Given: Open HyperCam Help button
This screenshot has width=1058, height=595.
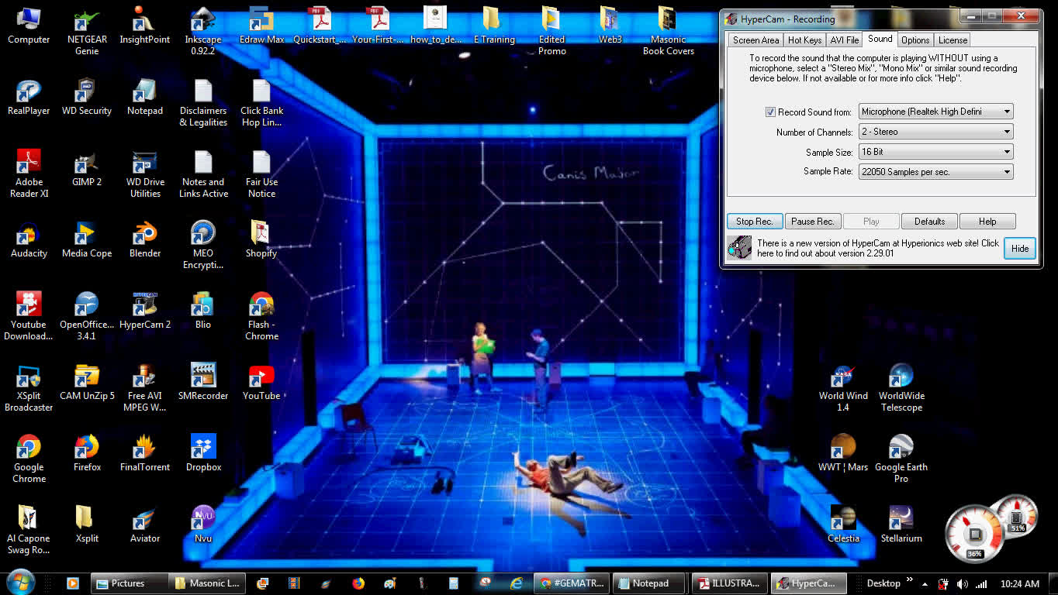Looking at the screenshot, I should click(x=987, y=222).
